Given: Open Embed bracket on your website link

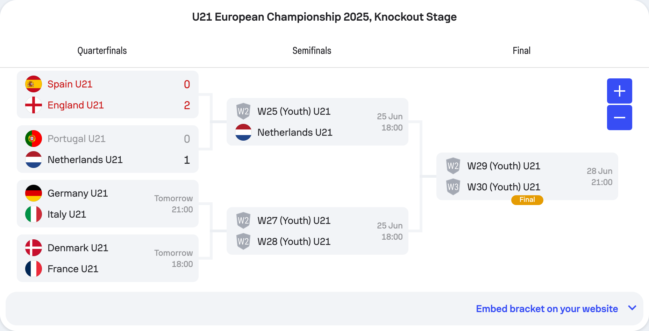Looking at the screenshot, I should (x=547, y=309).
